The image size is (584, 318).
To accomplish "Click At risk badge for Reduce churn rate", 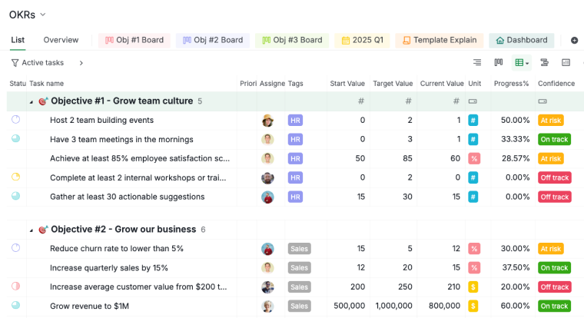I will [551, 249].
